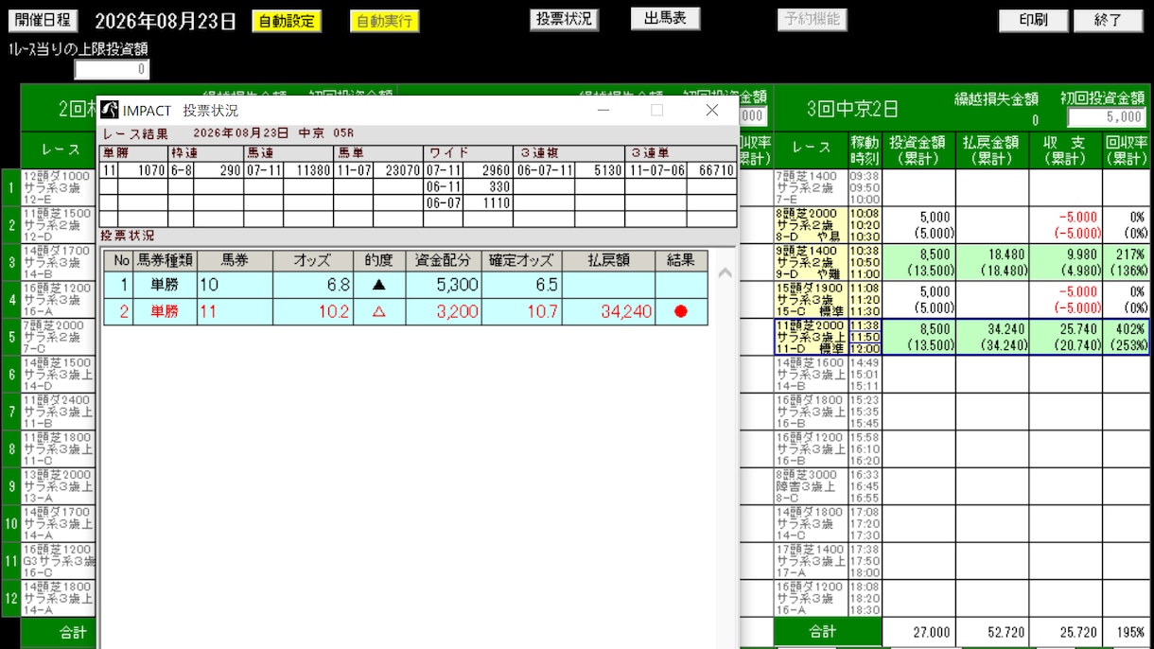Select bet row 1 単勝 cell

click(165, 285)
